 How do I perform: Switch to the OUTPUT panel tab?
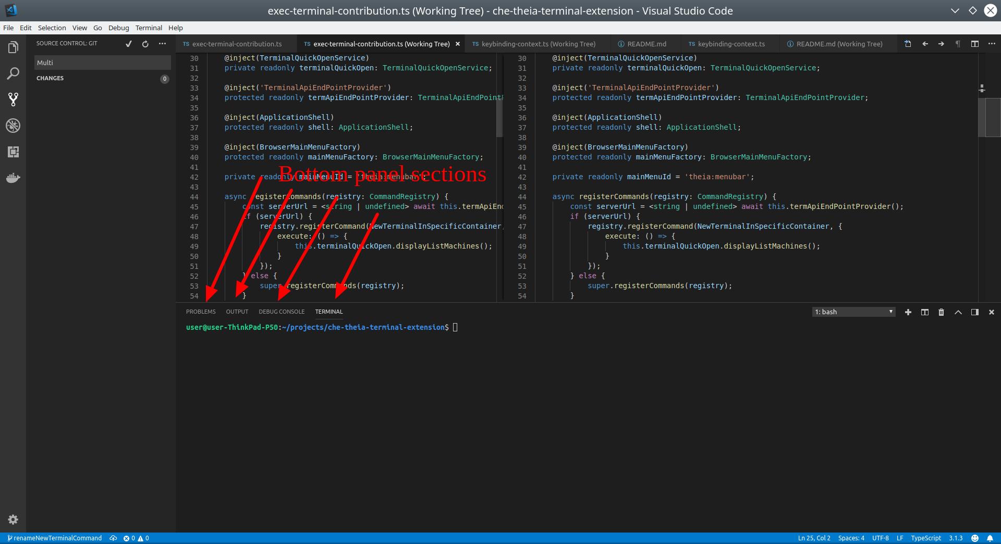tap(237, 312)
